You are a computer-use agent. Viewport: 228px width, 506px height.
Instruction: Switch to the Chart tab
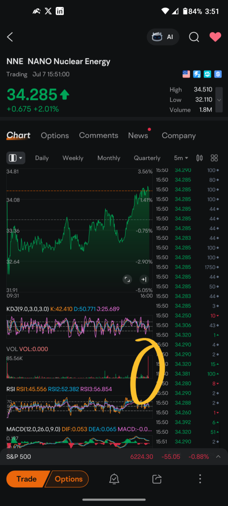pyautogui.click(x=18, y=135)
